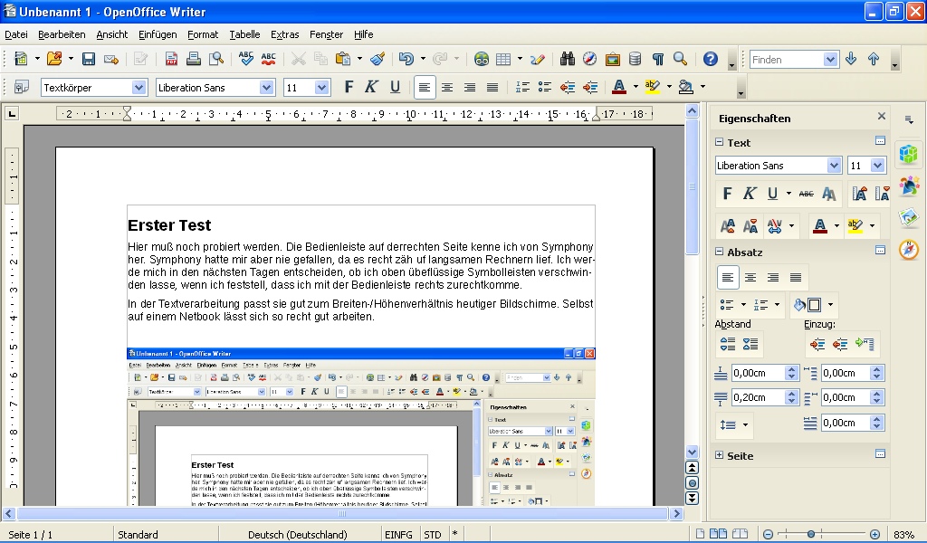Center-align text from the formatting toolbar
The width and height of the screenshot is (927, 543).
(447, 88)
